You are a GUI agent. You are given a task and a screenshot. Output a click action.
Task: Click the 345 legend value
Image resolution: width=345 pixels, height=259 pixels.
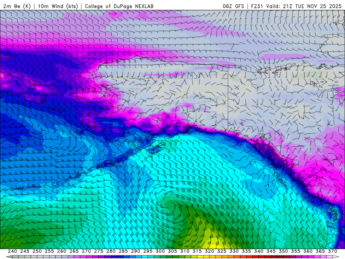[x=271, y=251]
